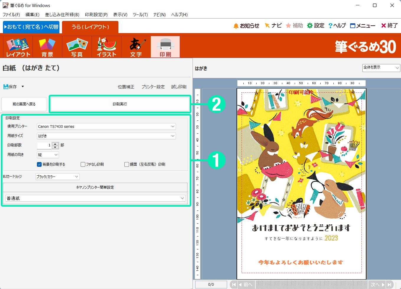The width and height of the screenshot is (401, 289).
Task: Enable 鏡面（左右反転）印刷 checkbox
Action: coord(127,164)
